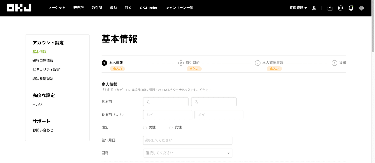The height and width of the screenshot is (163, 375).
Task: Open 積立 menu
Action: [128, 8]
